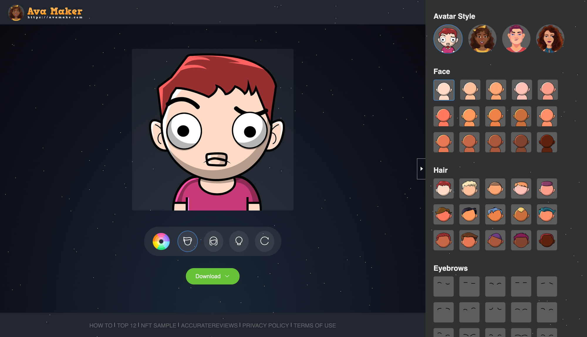Viewport: 587px width, 337px height.
Task: Expand the Download format options chevron
Action: coord(227,276)
